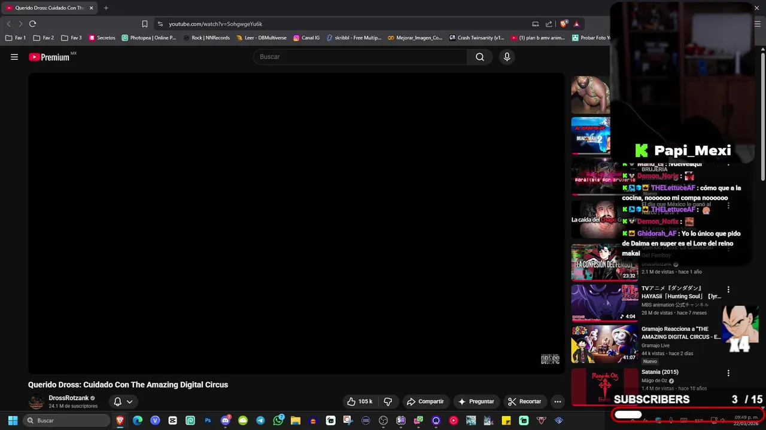
Task: Open options menu for HAYASii Hunting Soul video
Action: pyautogui.click(x=728, y=290)
